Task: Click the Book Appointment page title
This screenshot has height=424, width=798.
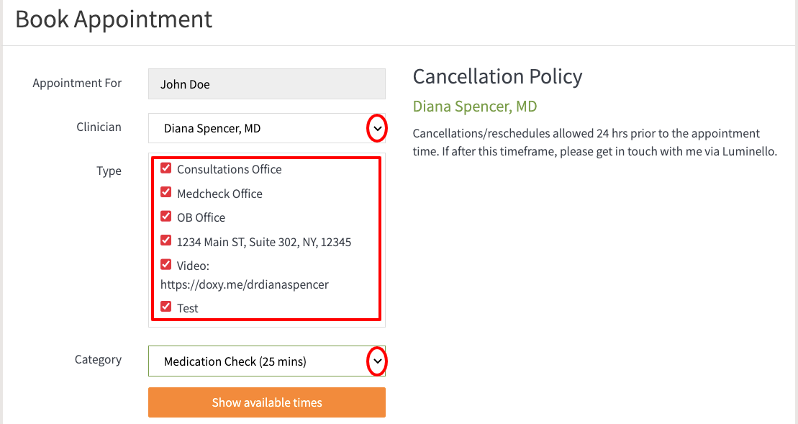Action: [114, 20]
